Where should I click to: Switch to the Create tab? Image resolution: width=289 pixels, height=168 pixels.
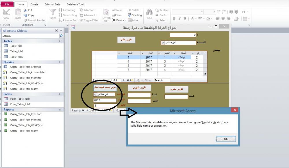tap(34, 4)
